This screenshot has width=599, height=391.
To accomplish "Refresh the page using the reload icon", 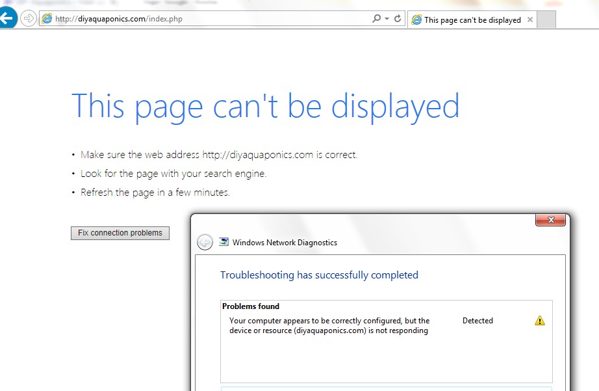I will (398, 18).
